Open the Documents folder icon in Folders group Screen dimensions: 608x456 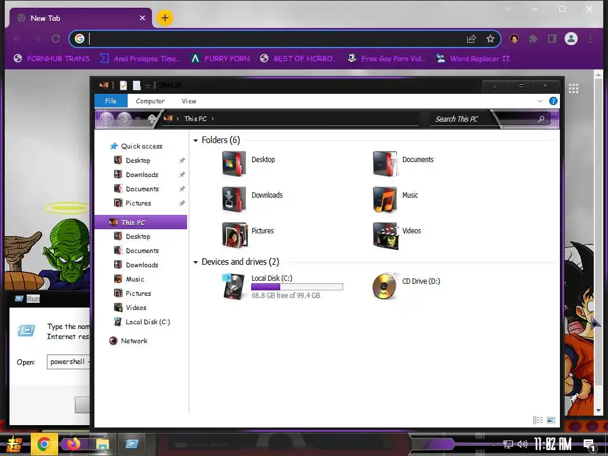click(x=385, y=164)
